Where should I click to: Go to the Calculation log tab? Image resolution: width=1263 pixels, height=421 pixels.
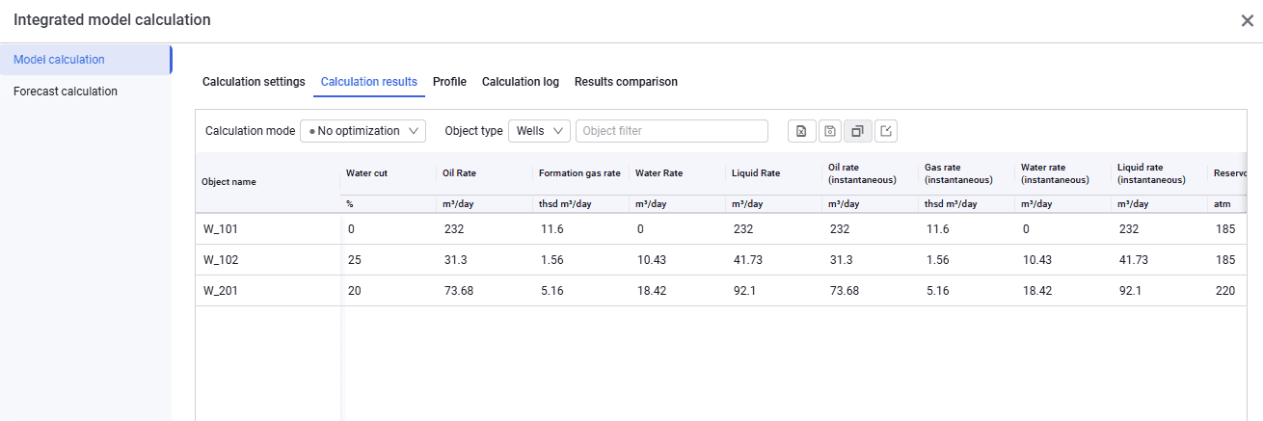point(521,82)
